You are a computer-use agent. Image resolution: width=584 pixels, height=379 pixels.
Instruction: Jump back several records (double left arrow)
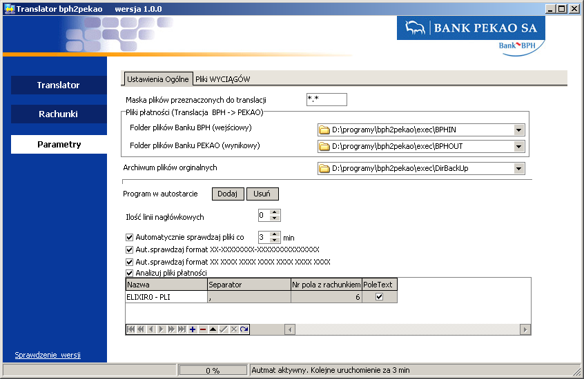coord(141,329)
